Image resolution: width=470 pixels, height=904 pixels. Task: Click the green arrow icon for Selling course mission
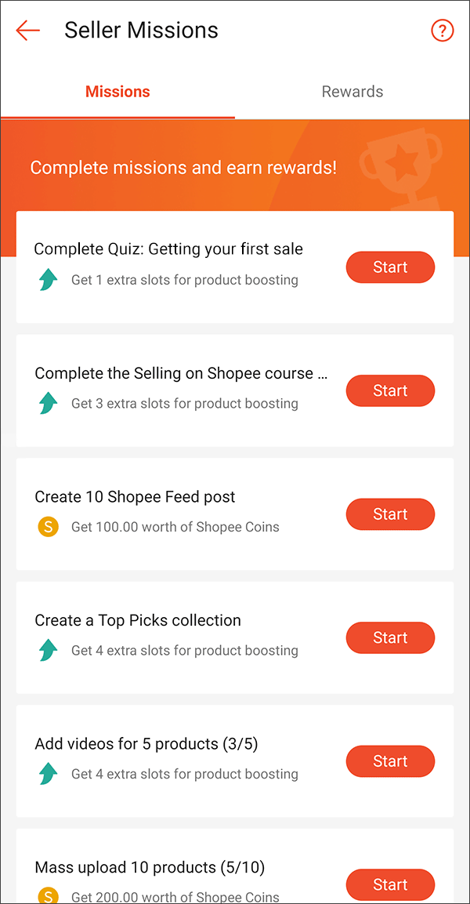(48, 403)
